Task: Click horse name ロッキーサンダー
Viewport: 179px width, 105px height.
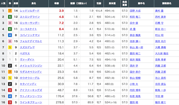Action: [30, 23]
